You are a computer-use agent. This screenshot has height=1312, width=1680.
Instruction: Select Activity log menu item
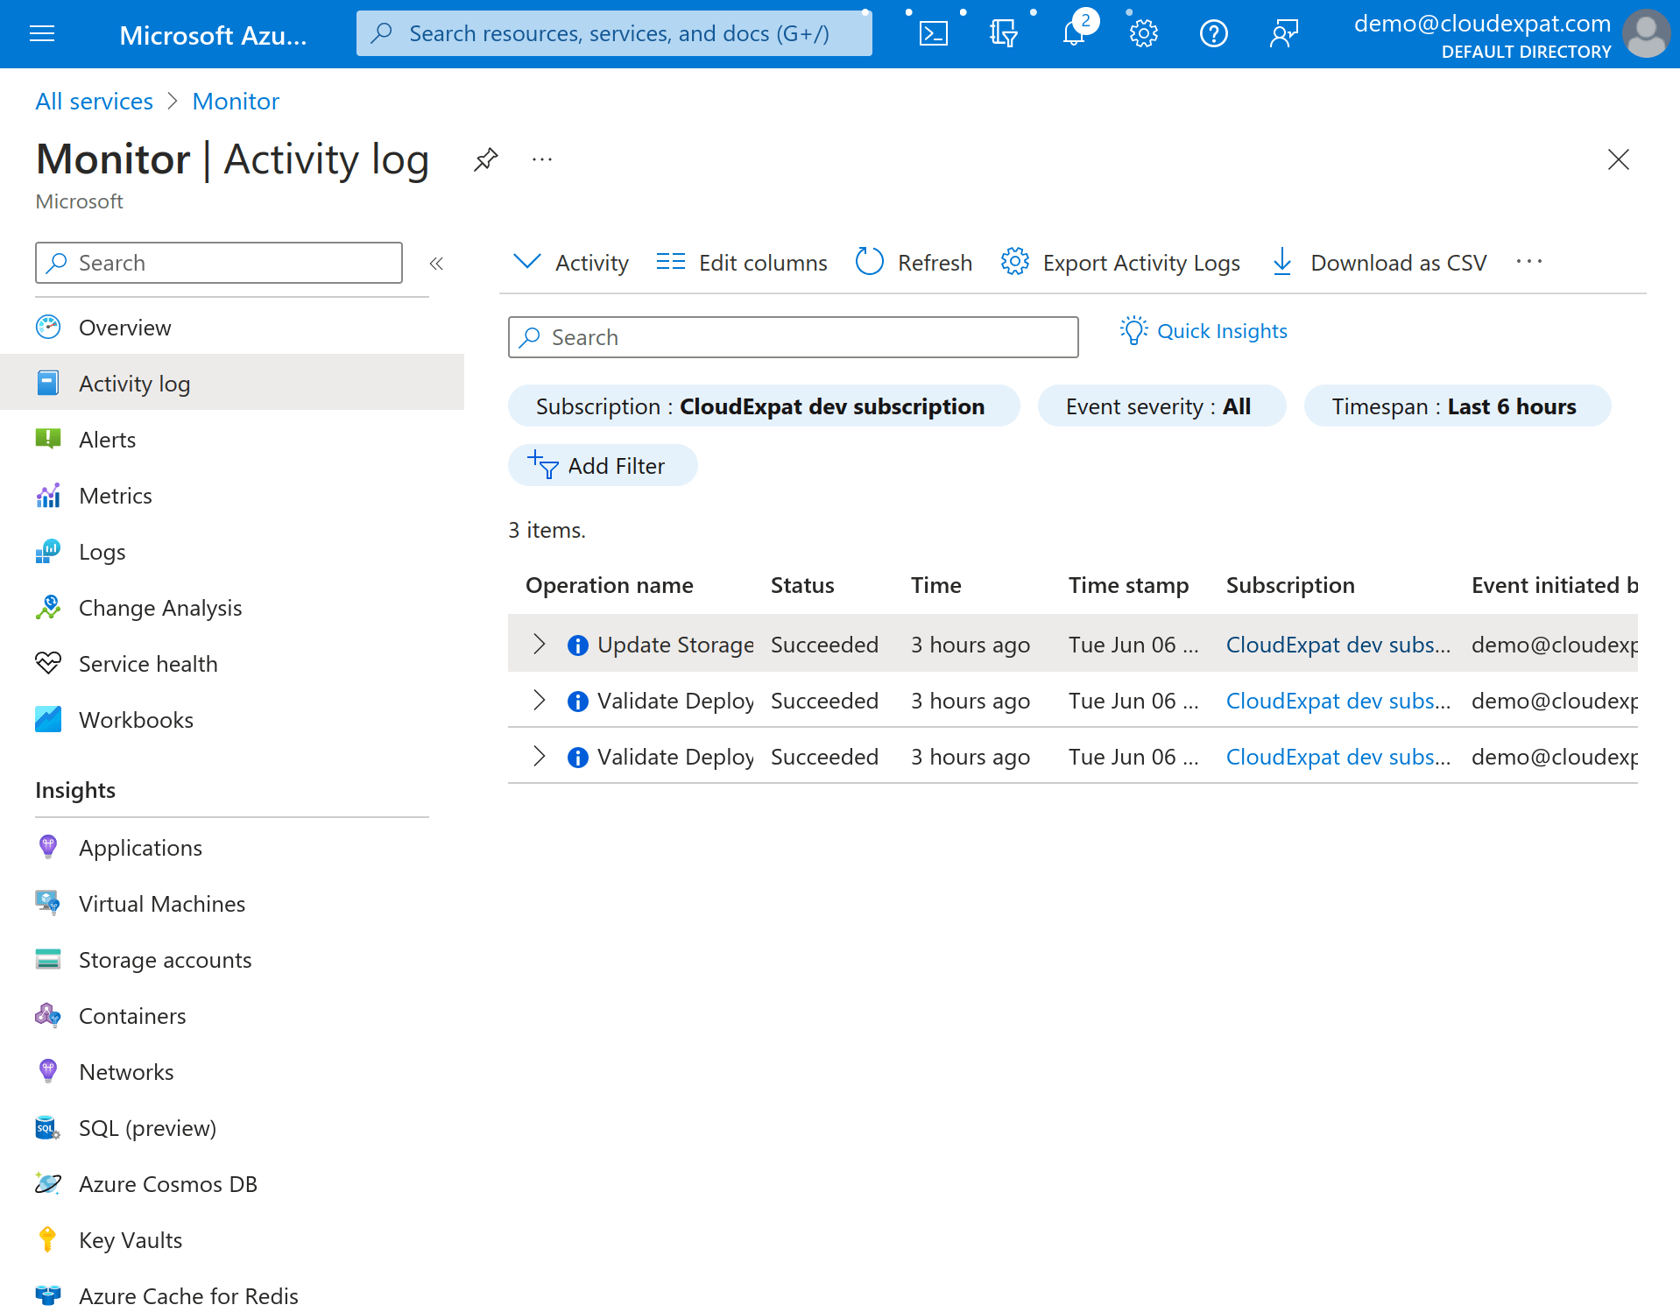[232, 384]
